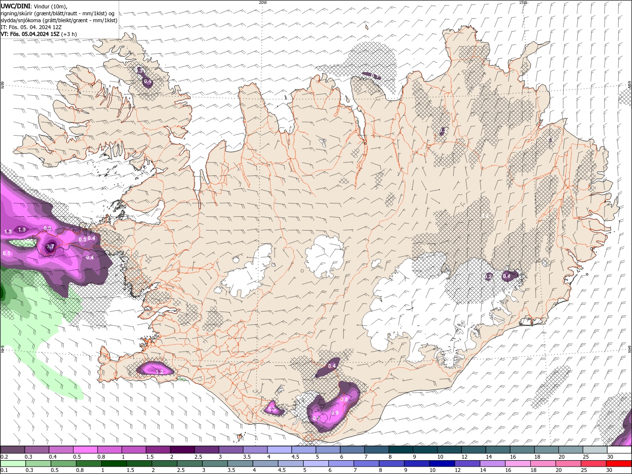
Task: Click the UWC/DINI title text
Action: pyautogui.click(x=15, y=6)
